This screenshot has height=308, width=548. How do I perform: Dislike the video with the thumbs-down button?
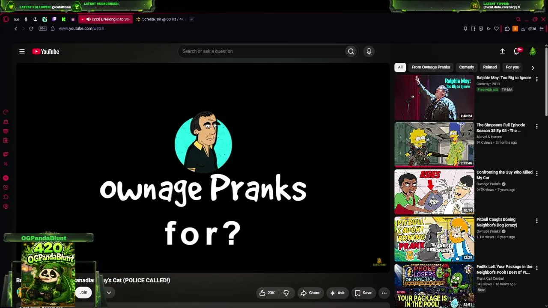coord(286,293)
